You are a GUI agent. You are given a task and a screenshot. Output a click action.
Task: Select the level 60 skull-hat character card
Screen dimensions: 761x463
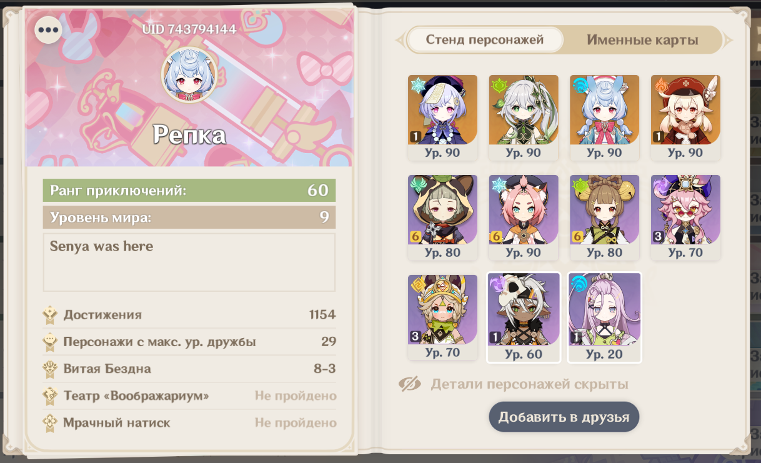click(x=524, y=317)
